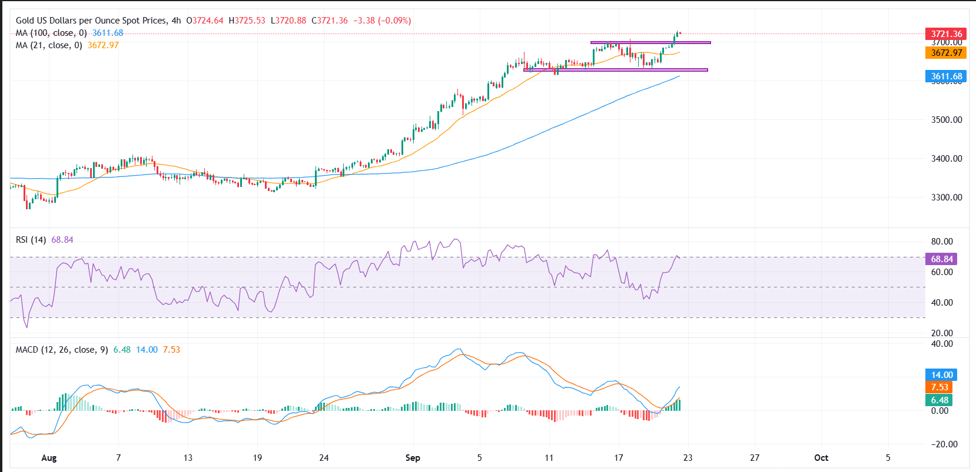Click the Aug label on time axis
This screenshot has width=976, height=472.
point(49,458)
